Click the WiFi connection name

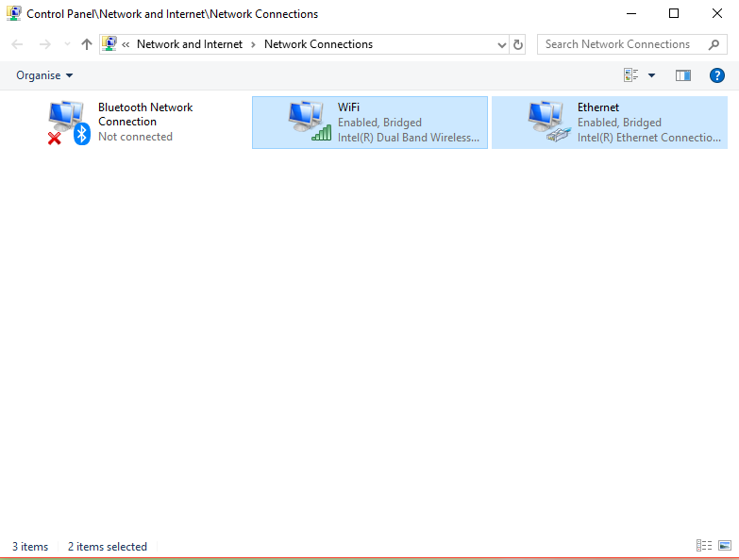(x=348, y=107)
